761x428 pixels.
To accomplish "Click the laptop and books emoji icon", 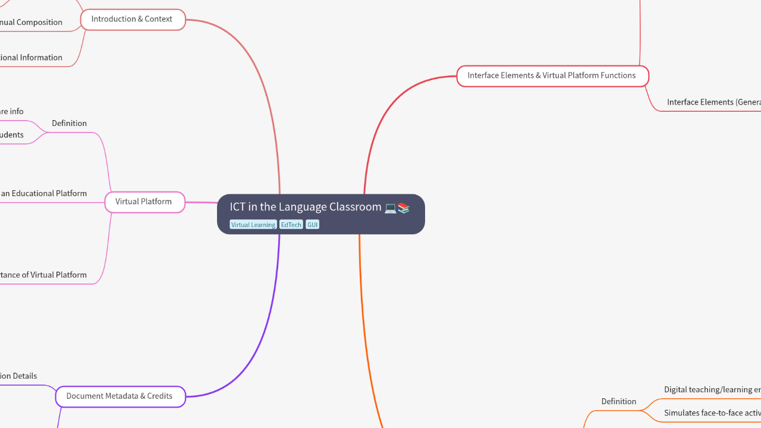I will point(397,207).
